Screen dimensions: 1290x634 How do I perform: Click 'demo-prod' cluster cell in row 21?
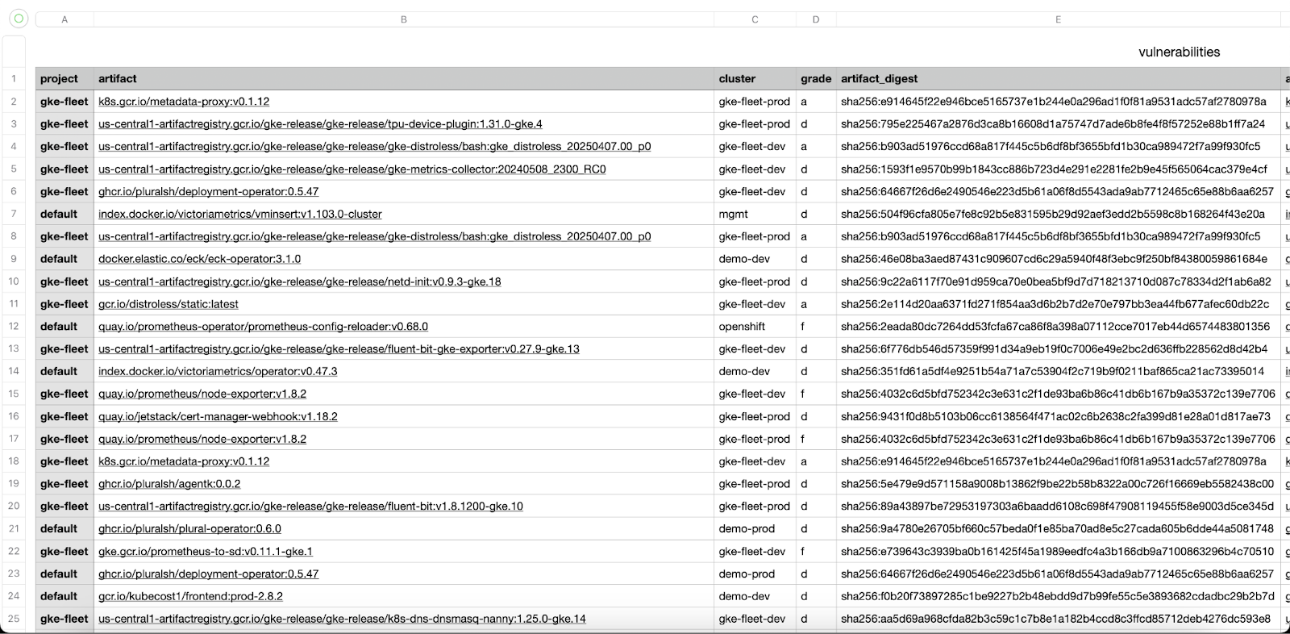point(755,529)
